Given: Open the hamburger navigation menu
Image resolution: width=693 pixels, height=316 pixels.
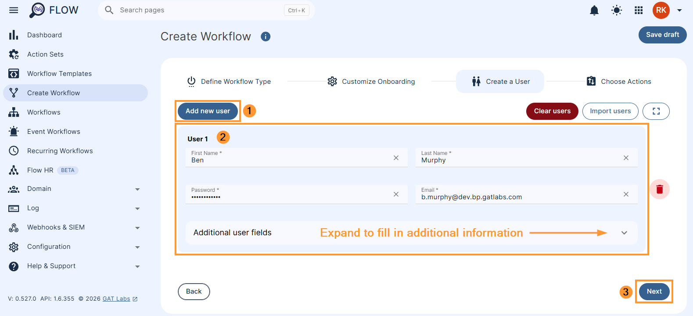Looking at the screenshot, I should coord(14,10).
